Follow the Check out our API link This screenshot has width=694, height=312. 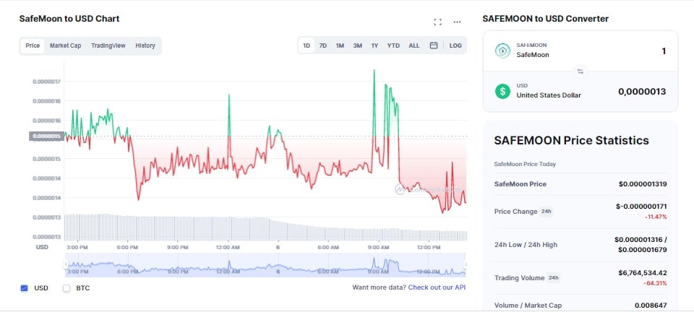coord(437,287)
